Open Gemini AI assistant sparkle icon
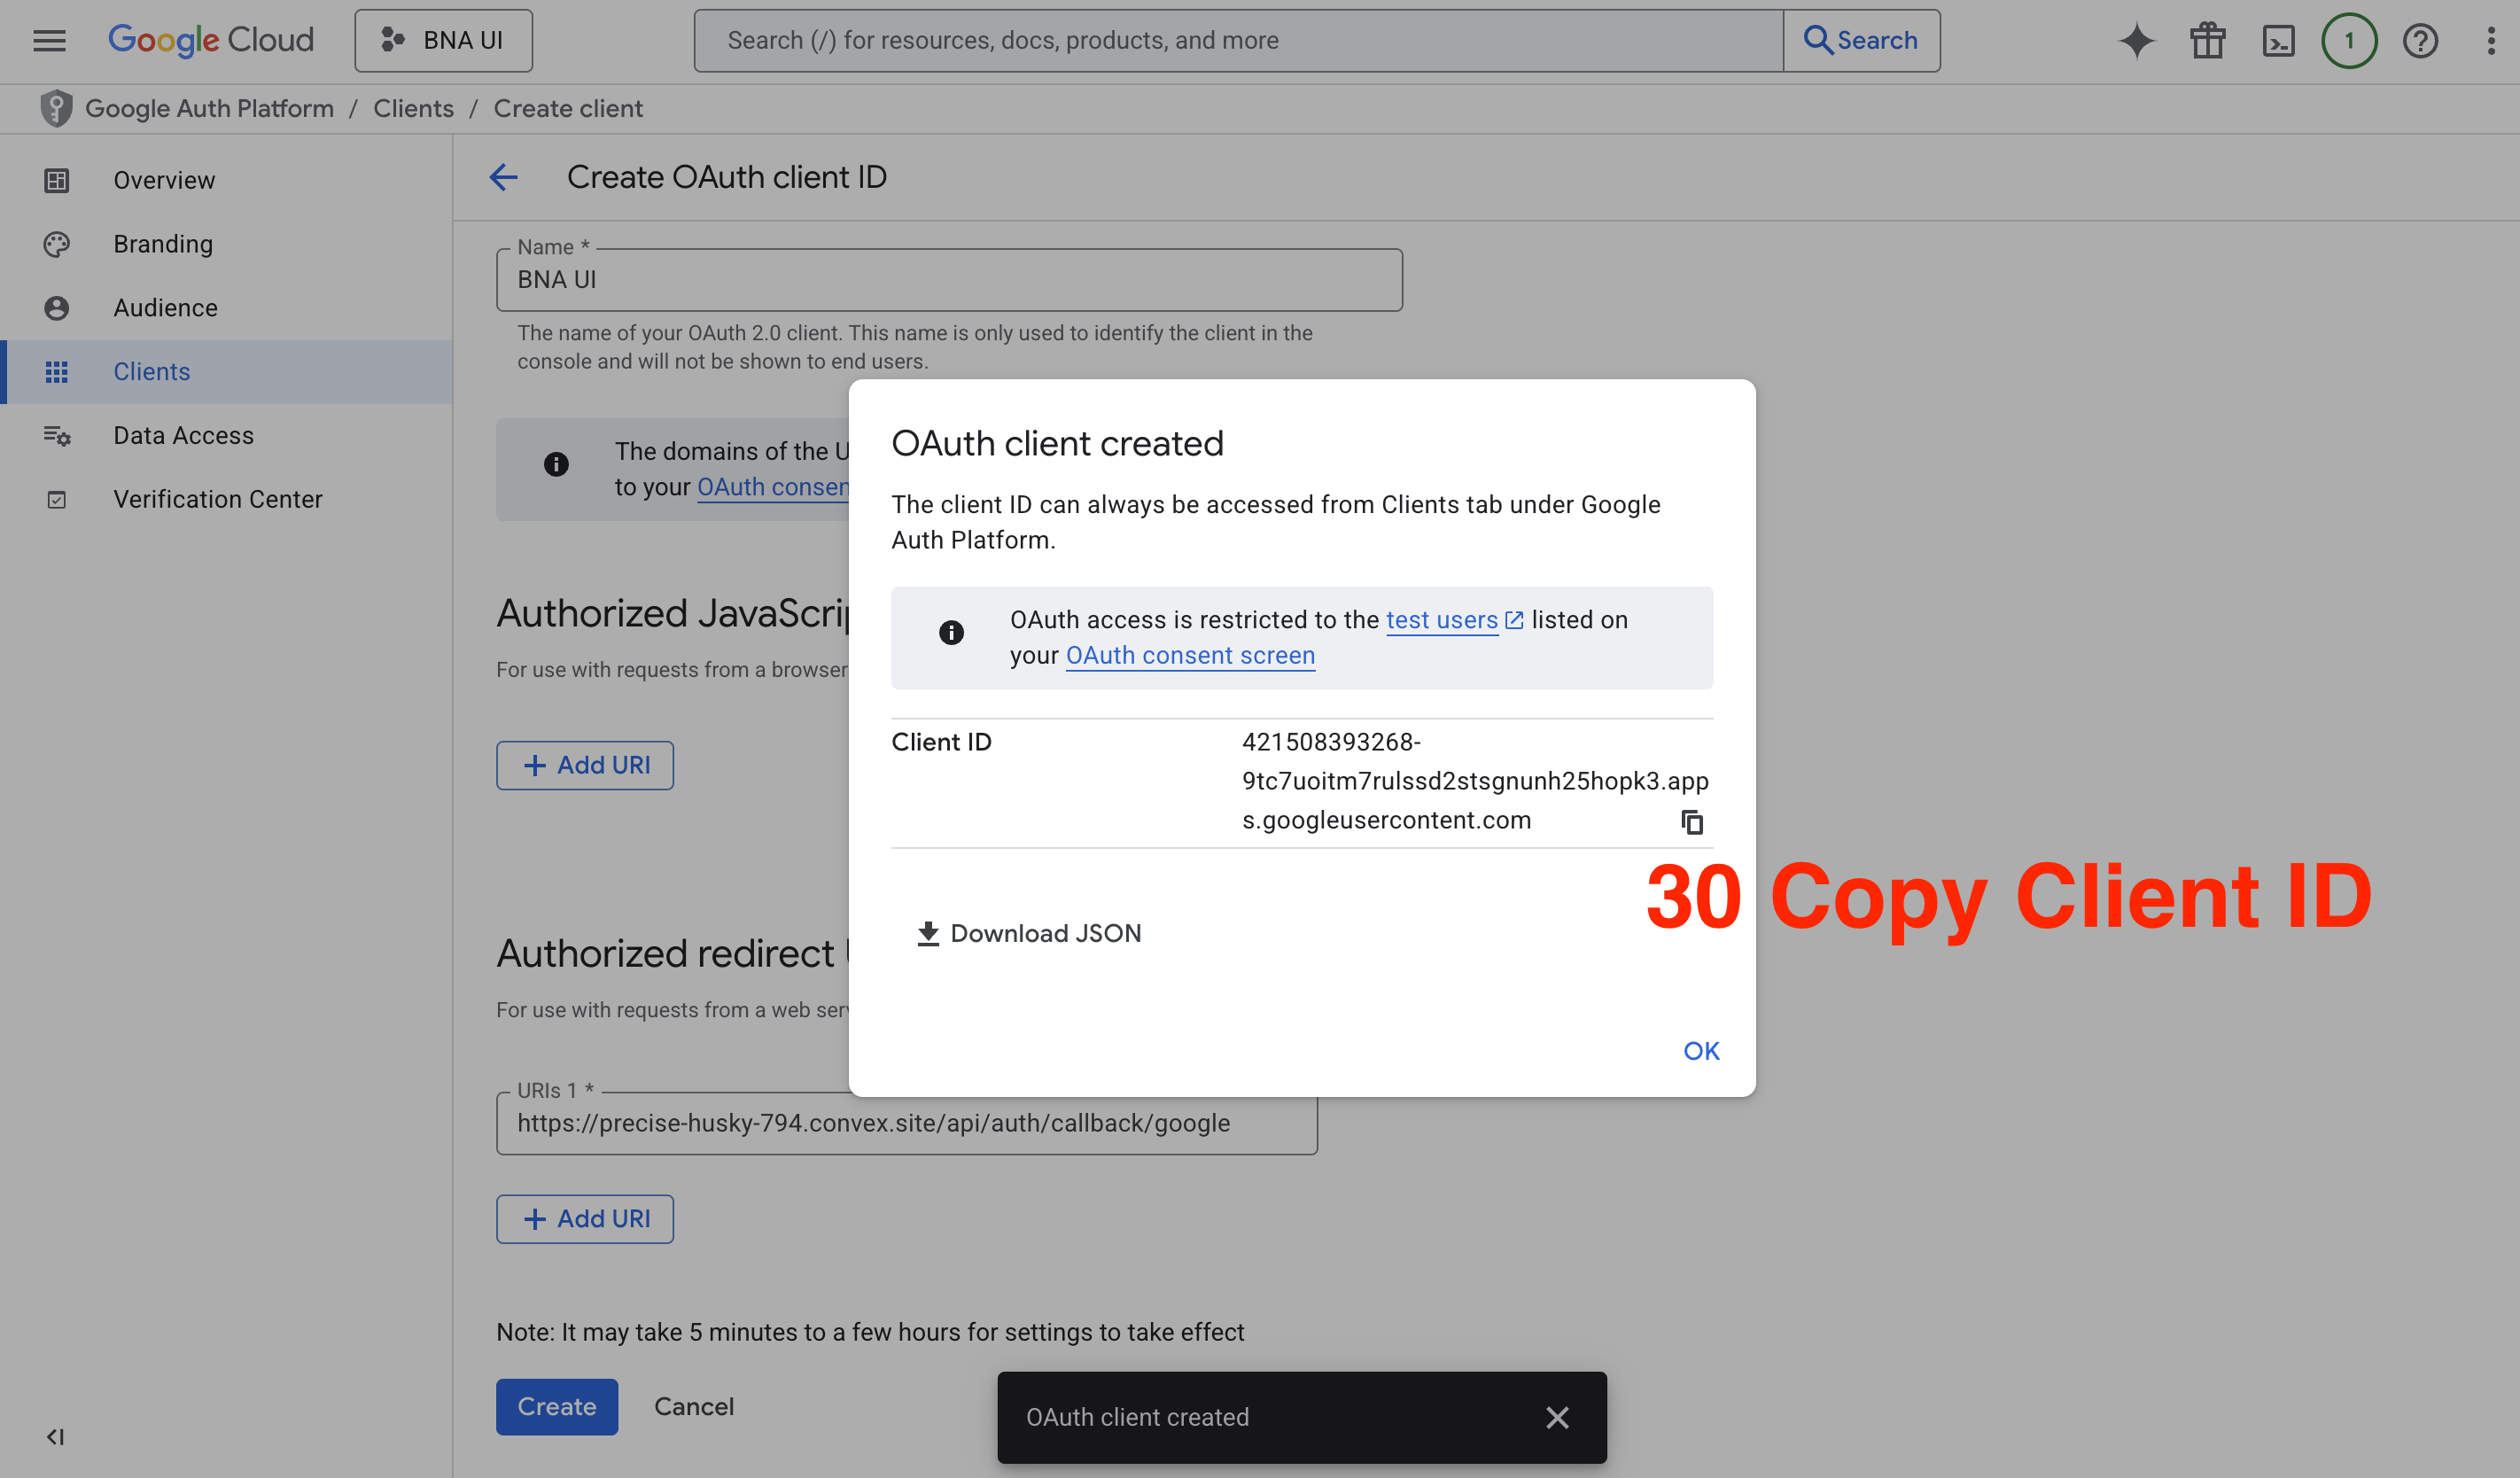 point(2137,41)
